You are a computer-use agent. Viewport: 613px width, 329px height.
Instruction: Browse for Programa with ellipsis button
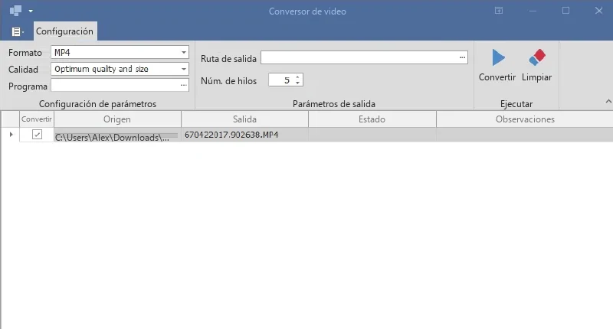(184, 85)
